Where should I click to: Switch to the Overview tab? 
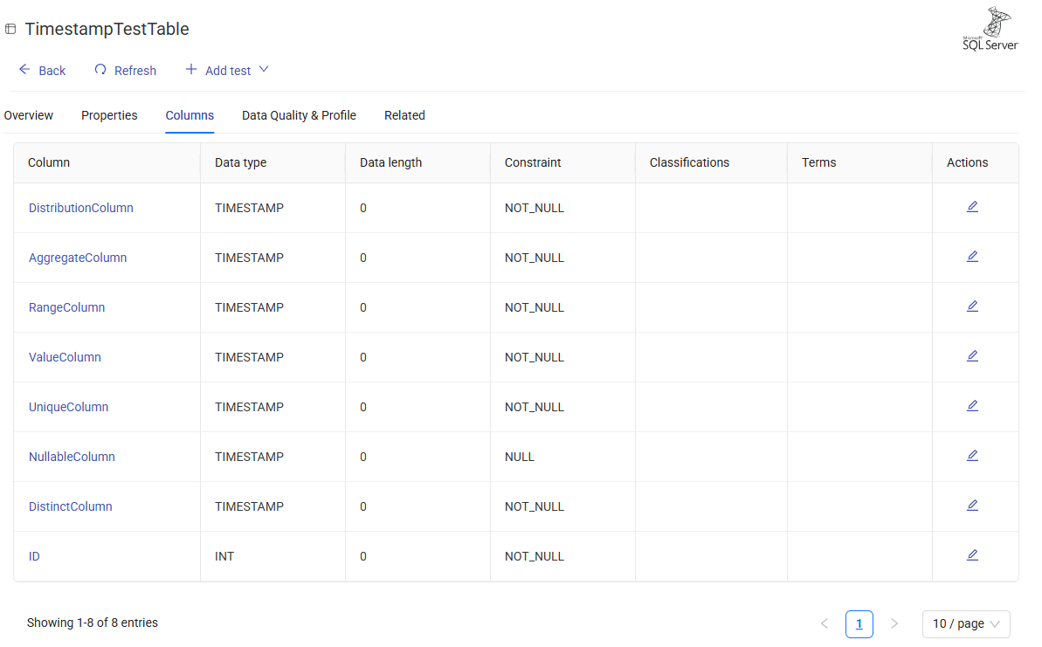point(29,115)
